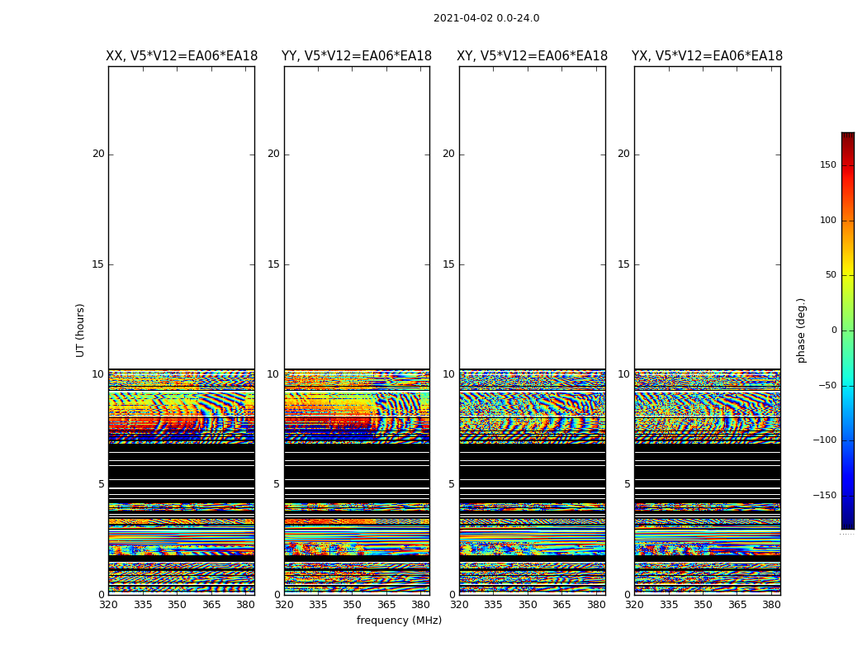This screenshot has width=867, height=661.
Task: Click the 5 hour tick of YX panel
Action: coord(627,484)
